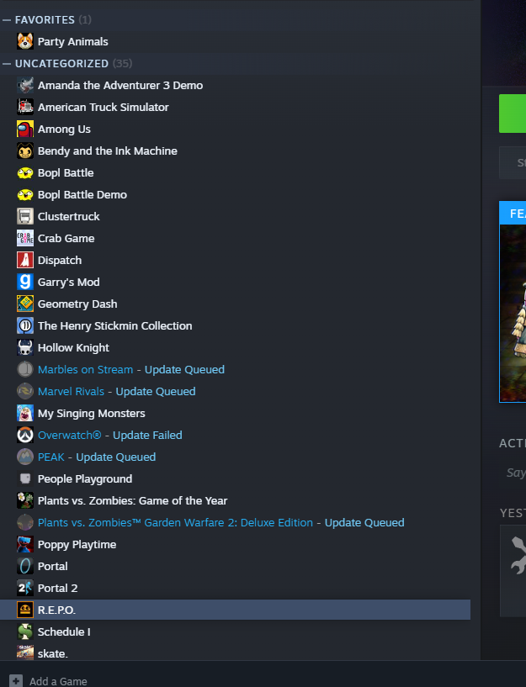Image resolution: width=526 pixels, height=687 pixels.
Task: Click the American Truck Simulator icon
Action: pyautogui.click(x=25, y=108)
